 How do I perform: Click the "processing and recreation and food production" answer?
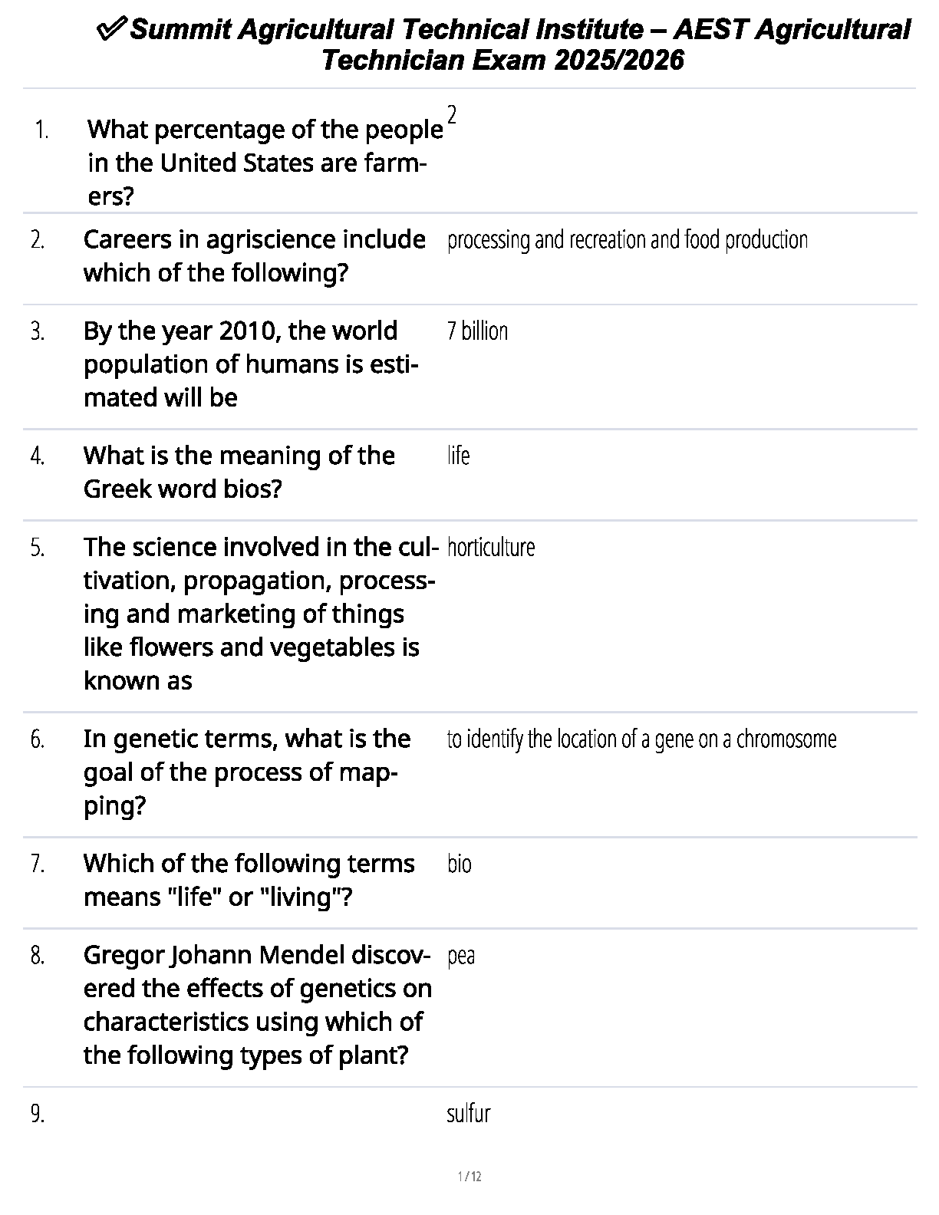(x=627, y=240)
